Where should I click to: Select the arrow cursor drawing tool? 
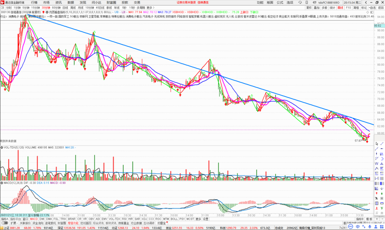377,144
